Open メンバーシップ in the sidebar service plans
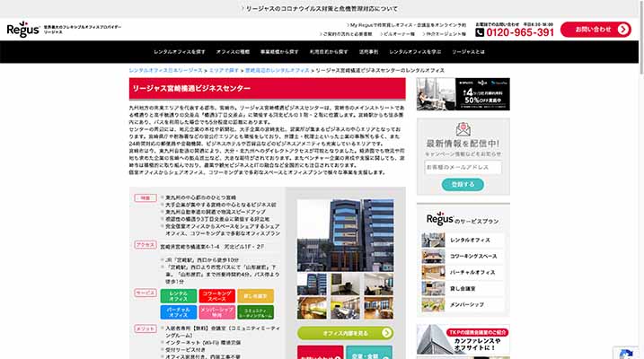644x359 pixels. pyautogui.click(x=463, y=305)
